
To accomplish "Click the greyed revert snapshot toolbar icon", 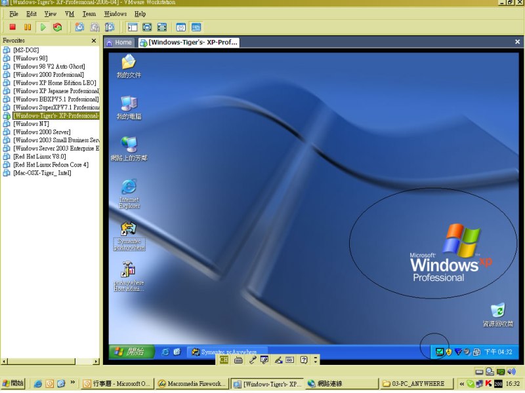I will coord(94,27).
